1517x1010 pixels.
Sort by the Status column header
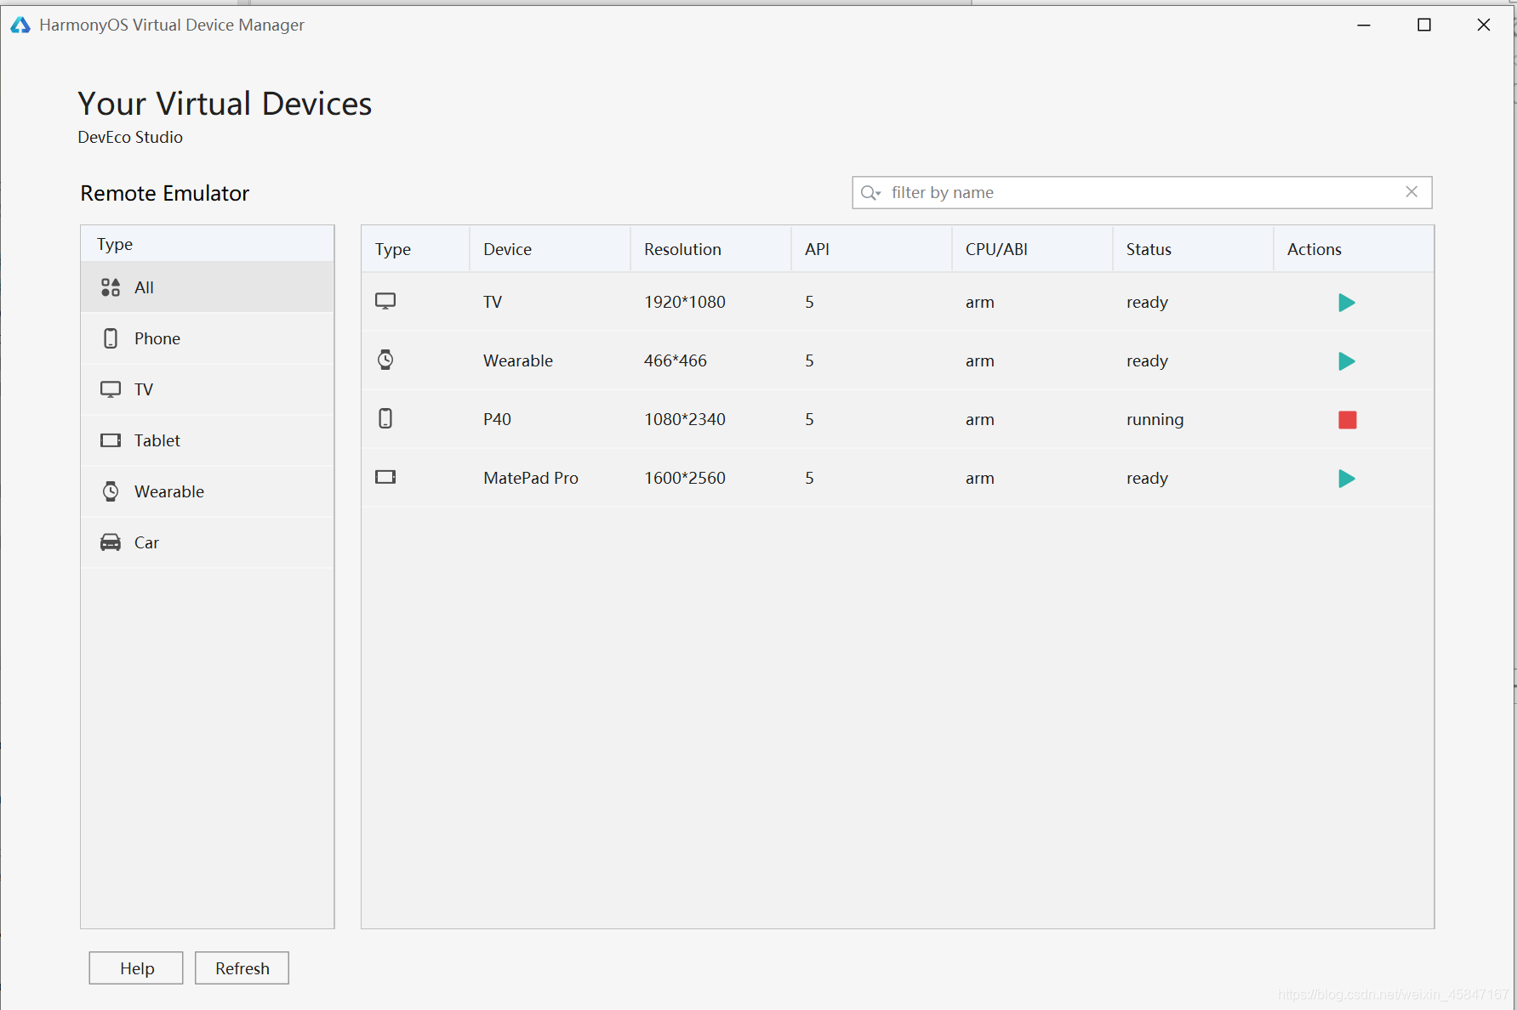pos(1193,249)
